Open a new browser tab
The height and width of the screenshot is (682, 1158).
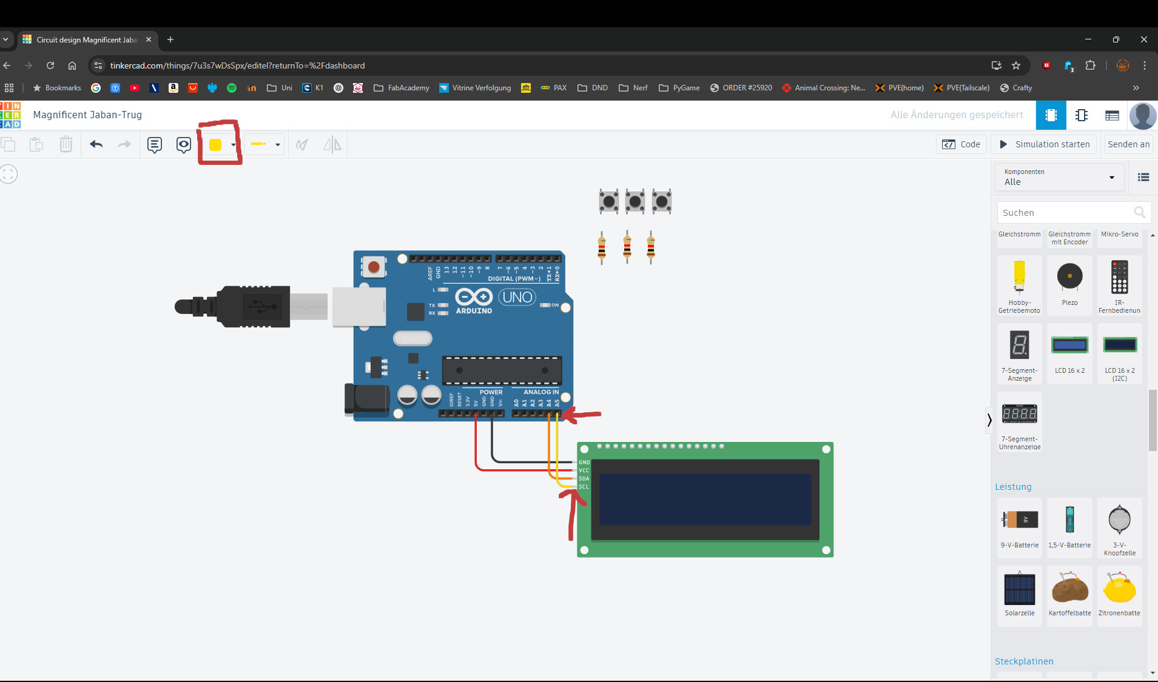point(170,39)
